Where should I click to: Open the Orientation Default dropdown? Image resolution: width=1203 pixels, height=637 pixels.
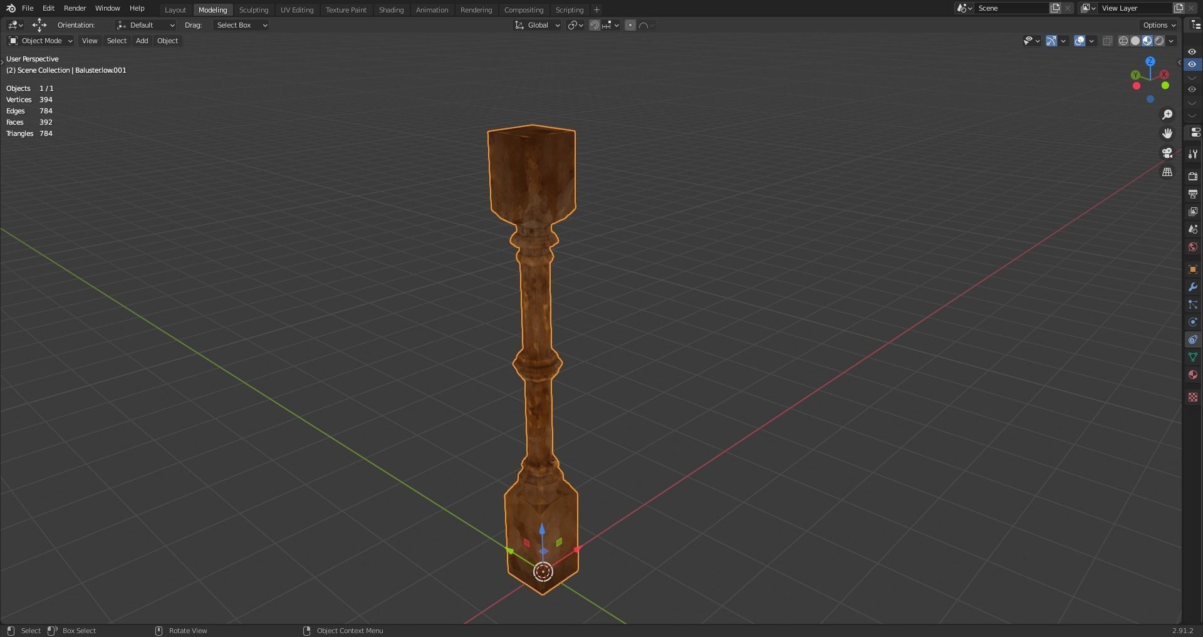(x=145, y=25)
